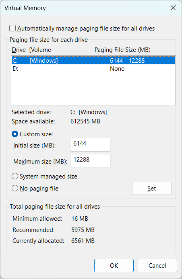Focus the Initial size field showing 6144
The image size is (182, 279).
click(91, 145)
